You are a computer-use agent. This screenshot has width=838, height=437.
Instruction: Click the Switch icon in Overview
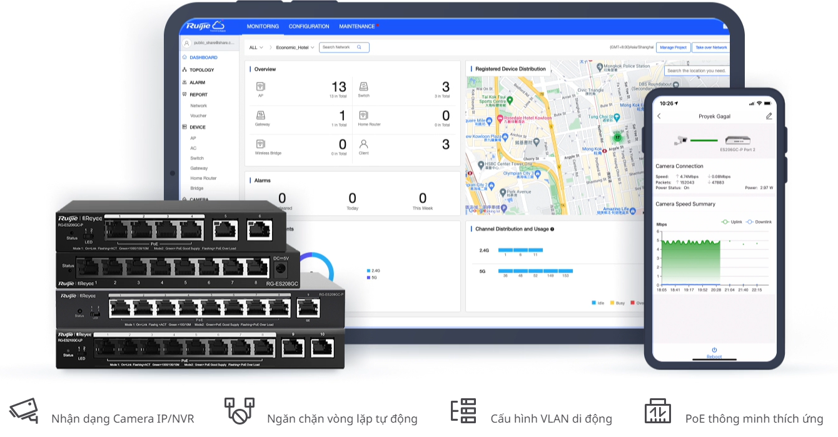[x=363, y=86]
